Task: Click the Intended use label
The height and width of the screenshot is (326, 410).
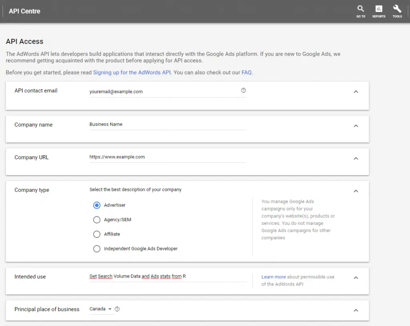Action: [30, 277]
